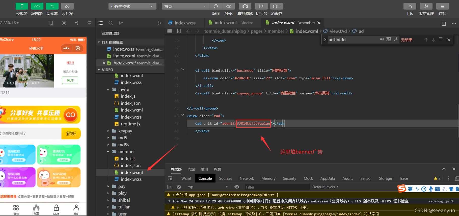Go to previous find match arrow
This screenshot has width=459, height=216.
(x=426, y=40)
